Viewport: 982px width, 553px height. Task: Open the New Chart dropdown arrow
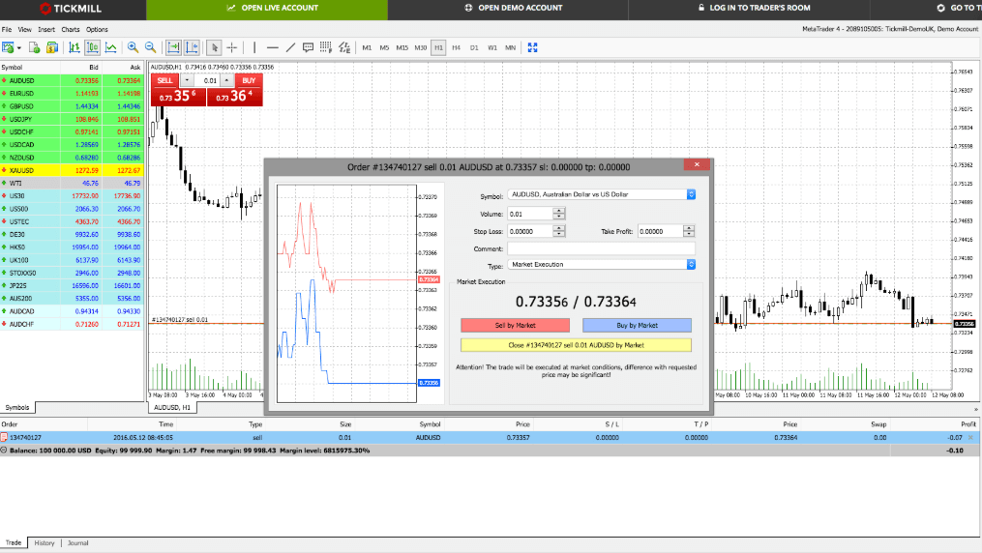(19, 48)
